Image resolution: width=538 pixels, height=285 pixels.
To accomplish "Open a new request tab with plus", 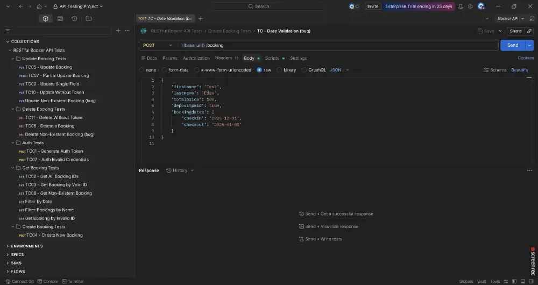I will pos(201,18).
